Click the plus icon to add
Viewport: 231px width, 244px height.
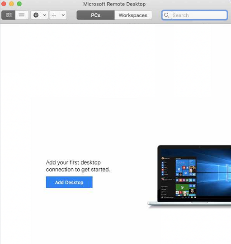coord(54,15)
